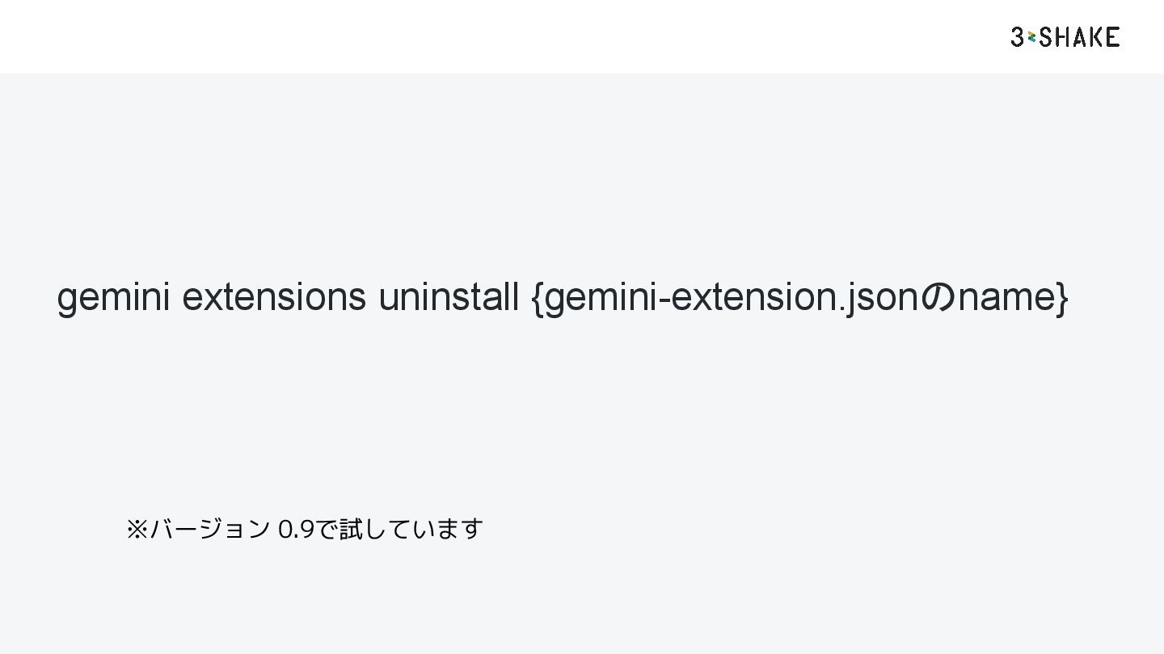Click the numeral 3 in the logo
This screenshot has width=1164, height=654.
[1017, 36]
